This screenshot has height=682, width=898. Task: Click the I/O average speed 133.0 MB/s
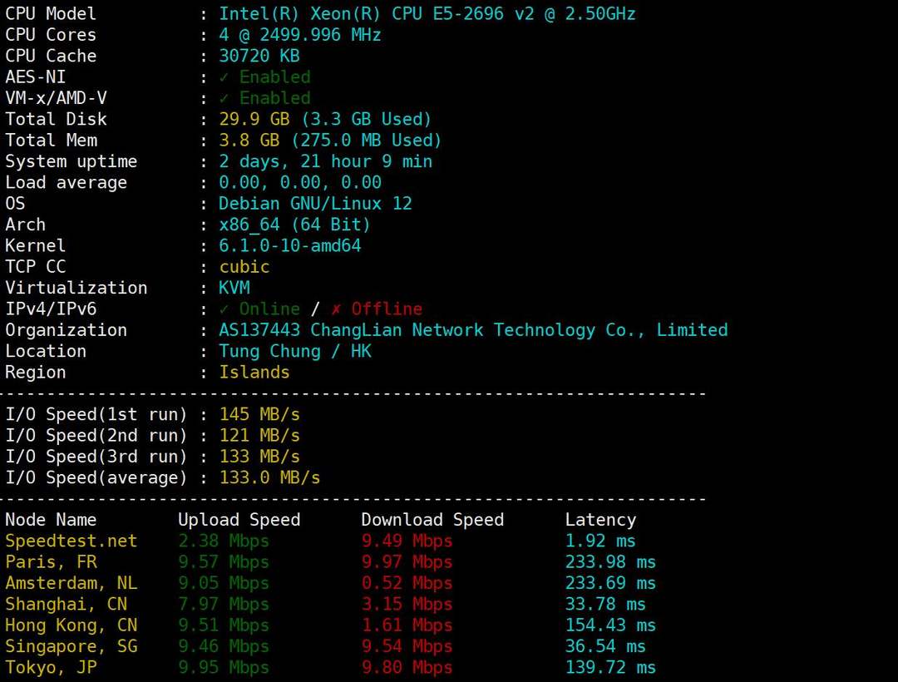click(x=269, y=477)
